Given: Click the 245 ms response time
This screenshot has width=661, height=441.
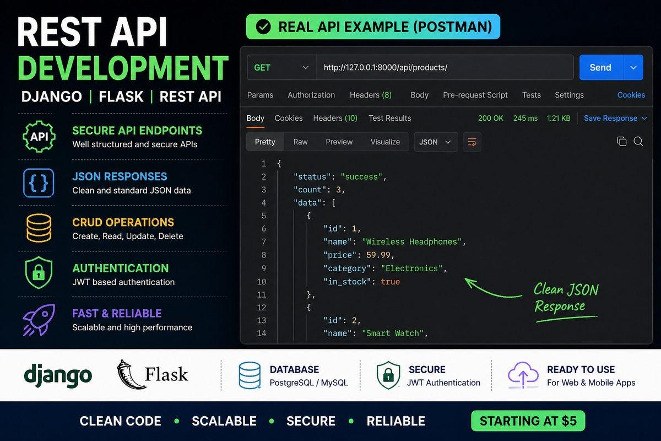Looking at the screenshot, I should tap(525, 118).
